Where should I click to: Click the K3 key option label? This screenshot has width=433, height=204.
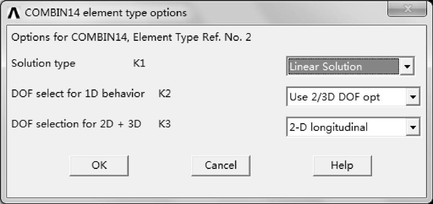[164, 124]
